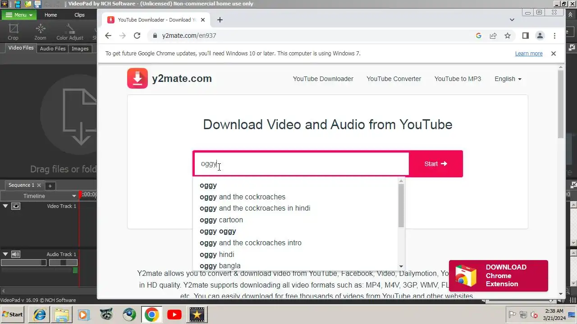Open the English language dropdown
Viewport: 577px width, 324px height.
tap(508, 79)
